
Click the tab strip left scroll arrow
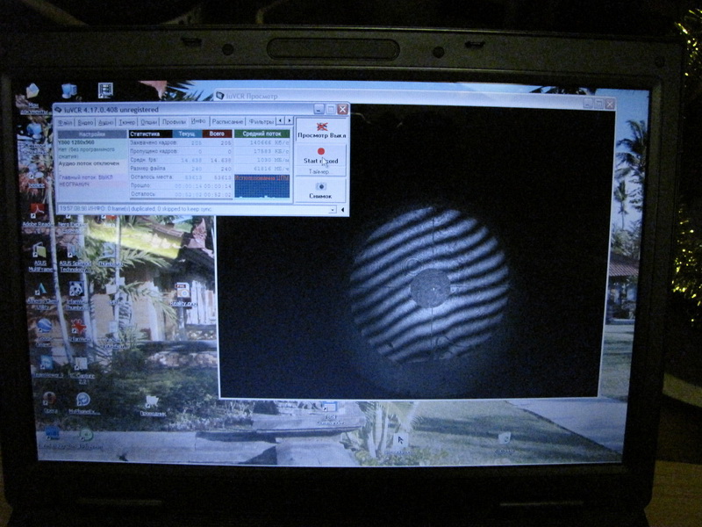tap(280, 121)
